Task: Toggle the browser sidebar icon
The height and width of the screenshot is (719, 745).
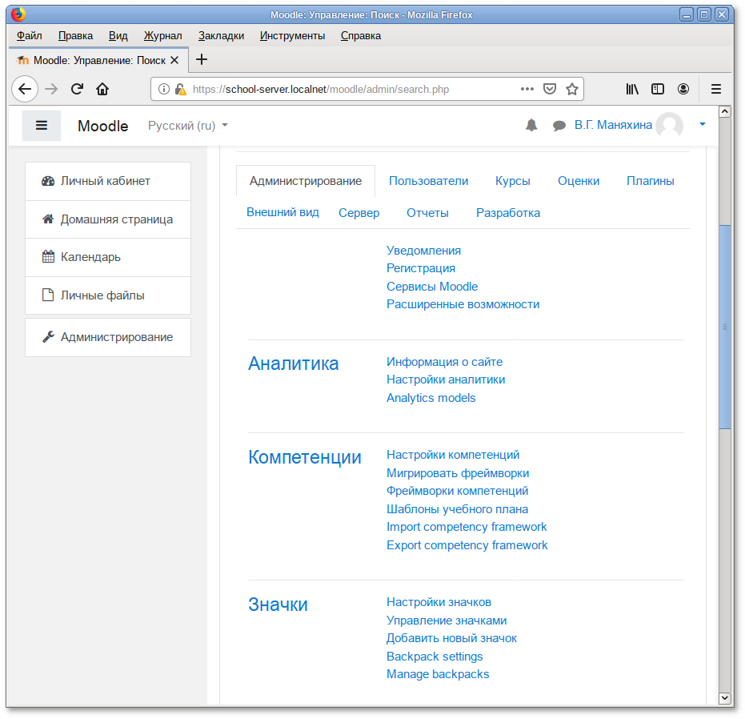Action: [658, 89]
